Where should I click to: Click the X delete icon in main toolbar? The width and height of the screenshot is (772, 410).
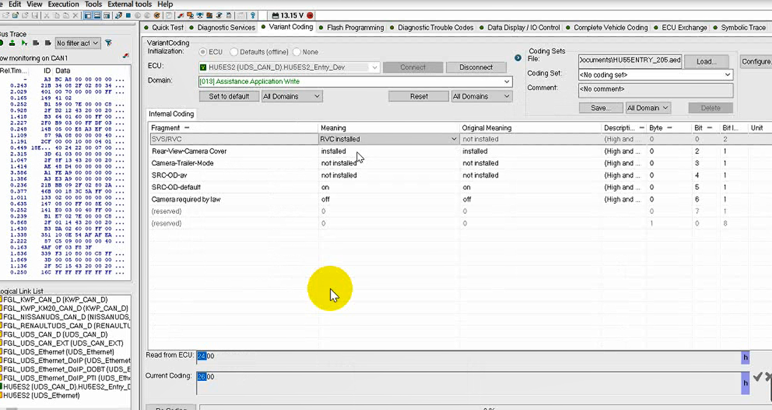click(75, 15)
